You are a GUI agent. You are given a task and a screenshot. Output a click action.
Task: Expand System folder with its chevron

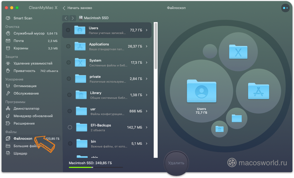(x=147, y=62)
